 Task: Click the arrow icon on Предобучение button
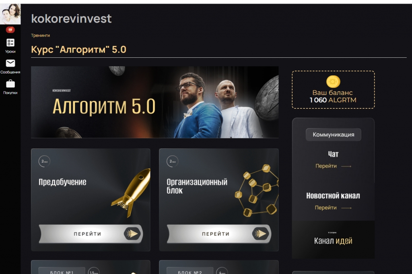[x=132, y=233]
